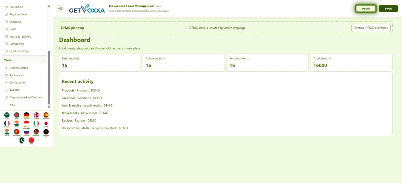Viewport: 402px width, 183px height.
Task: Choose the Français flag icon
Action: [x=7, y=123]
